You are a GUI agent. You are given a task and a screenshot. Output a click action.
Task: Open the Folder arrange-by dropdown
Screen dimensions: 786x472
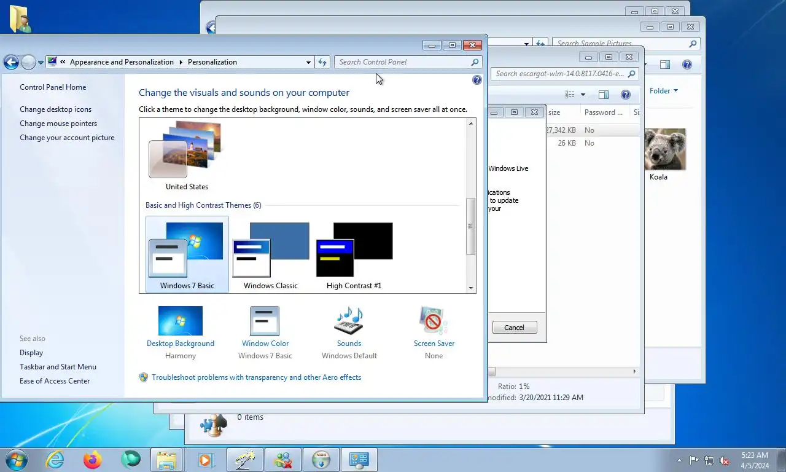point(664,91)
